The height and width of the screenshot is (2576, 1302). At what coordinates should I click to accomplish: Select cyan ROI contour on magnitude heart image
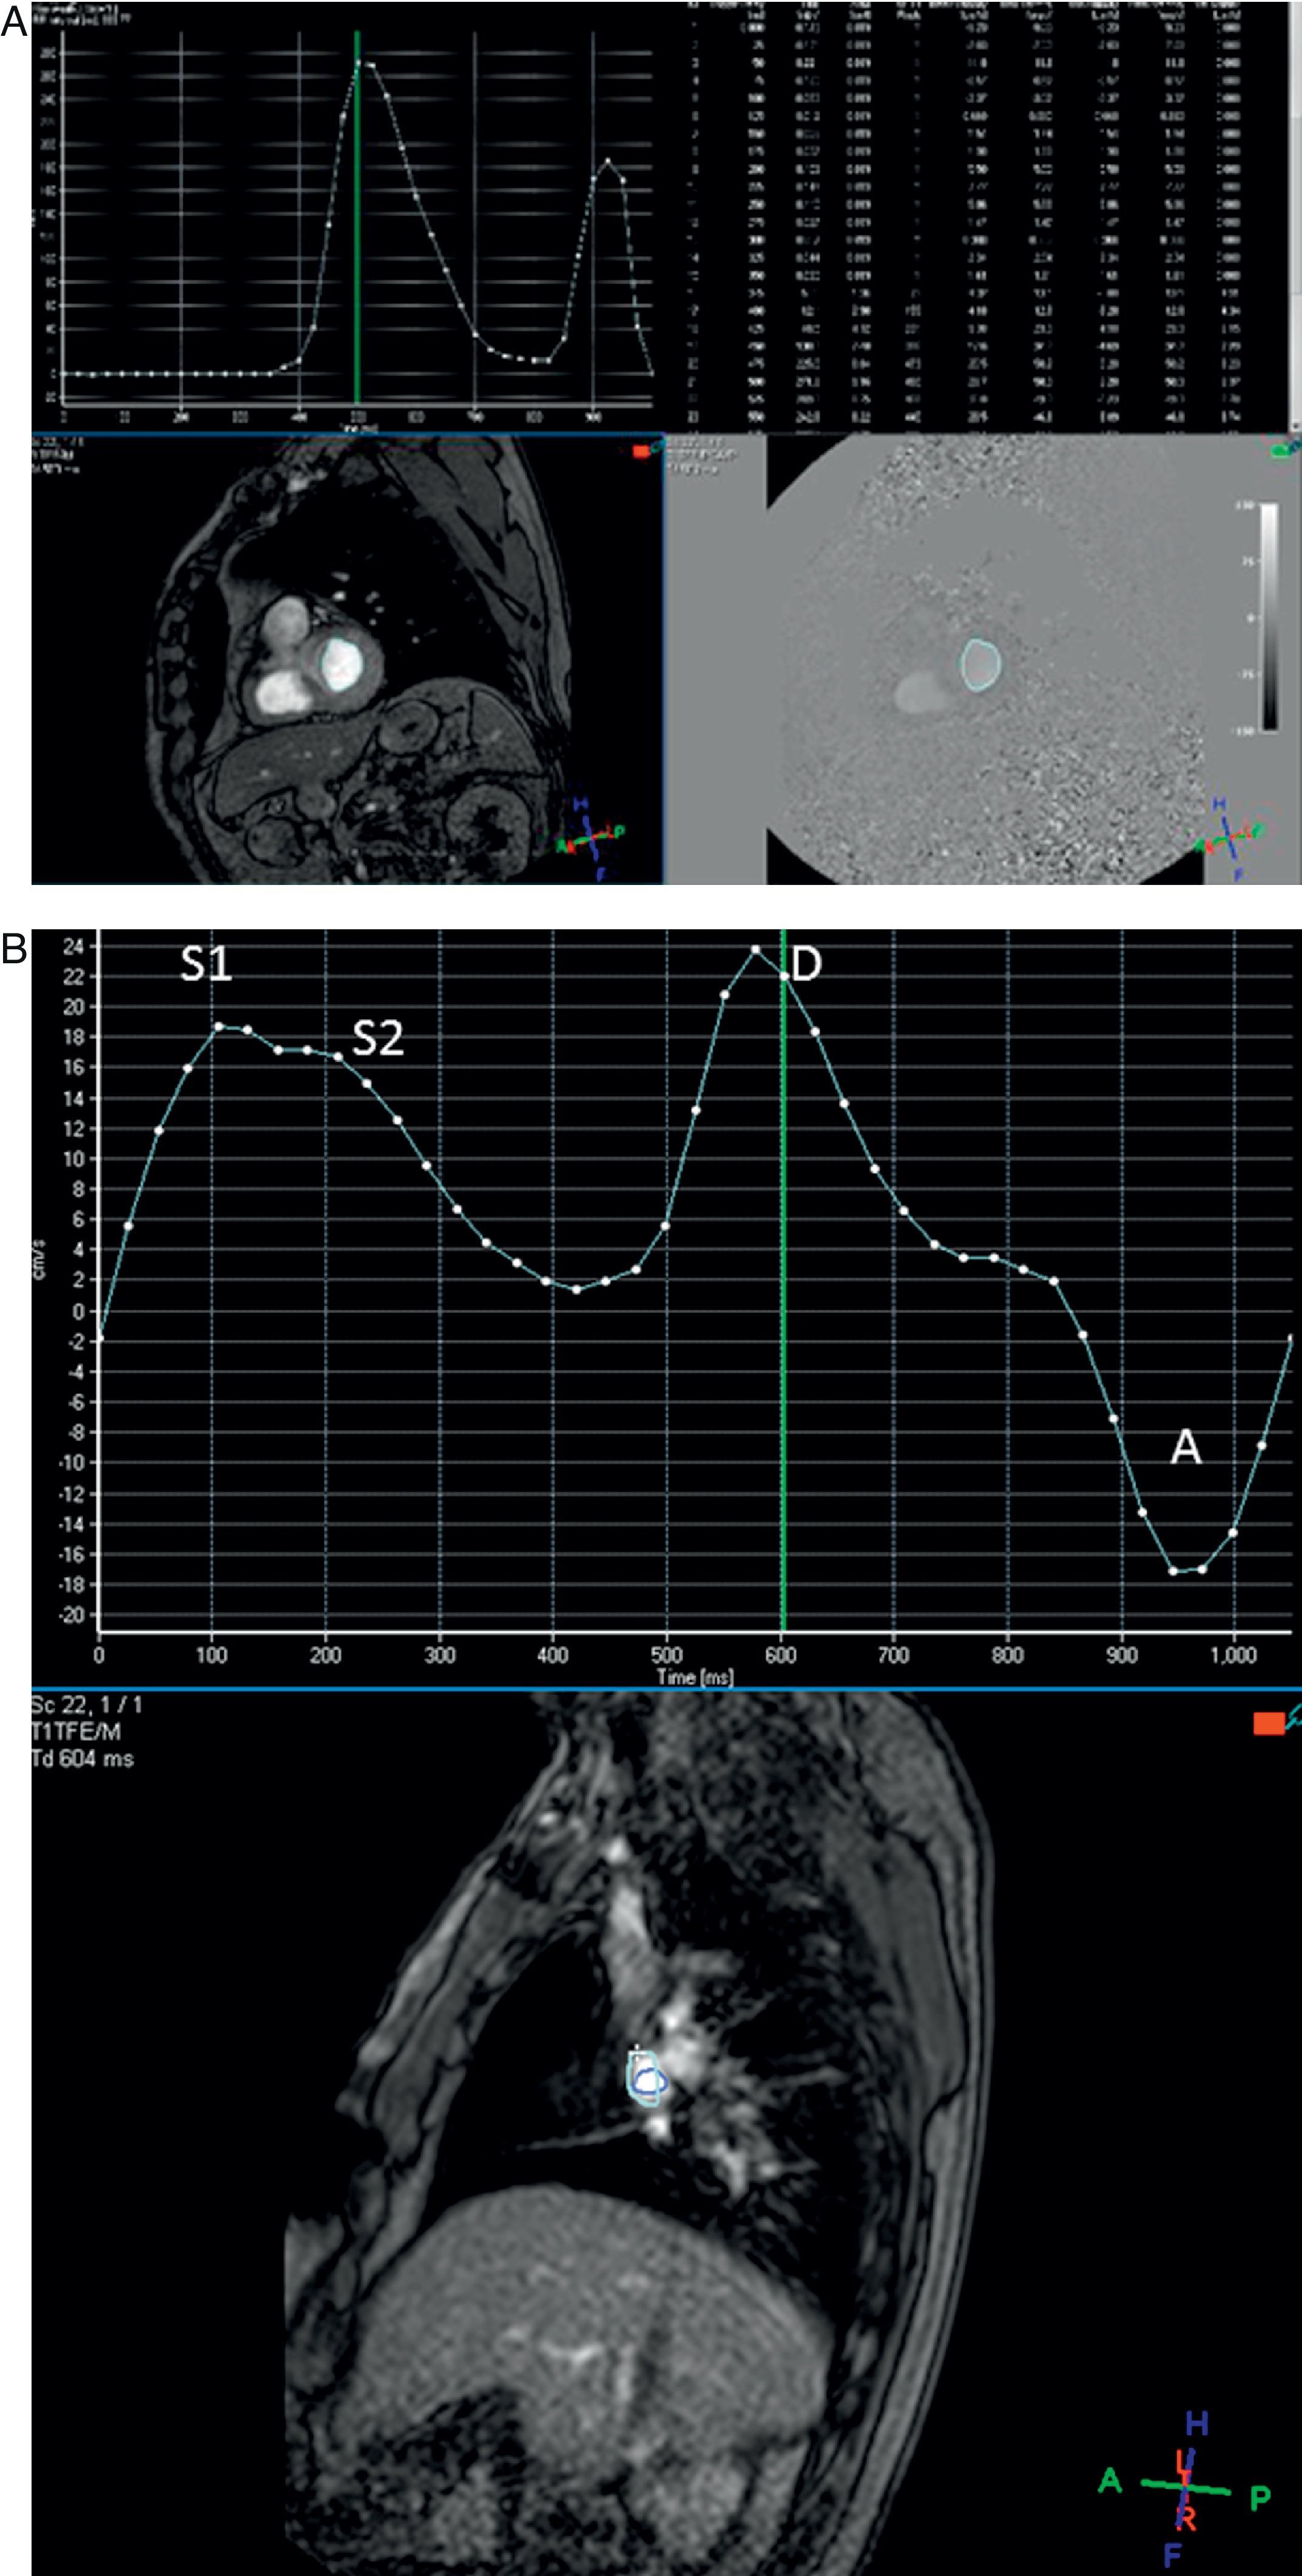click(341, 666)
